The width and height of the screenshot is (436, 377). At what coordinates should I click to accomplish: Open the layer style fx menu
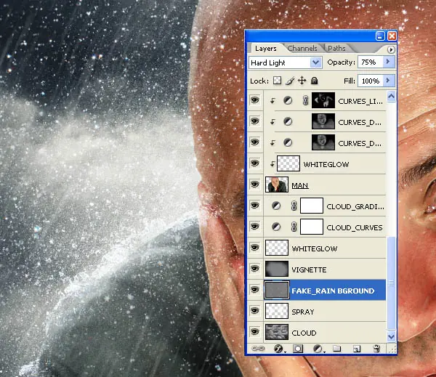tap(278, 349)
